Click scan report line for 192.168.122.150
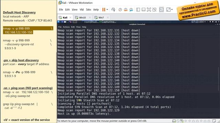Image resolution: width=220 pixels, height=123 pixels. pyautogui.click(x=99, y=90)
